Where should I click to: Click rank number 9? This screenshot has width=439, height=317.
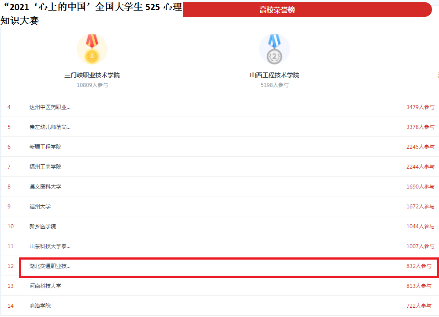9,207
